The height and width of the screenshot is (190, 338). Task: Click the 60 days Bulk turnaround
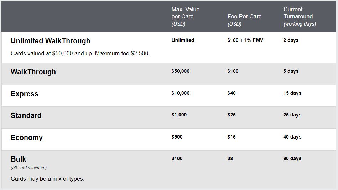pyautogui.click(x=292, y=159)
